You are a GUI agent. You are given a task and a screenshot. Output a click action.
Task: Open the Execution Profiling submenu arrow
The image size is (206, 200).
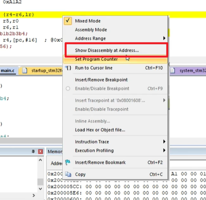tap(164, 150)
